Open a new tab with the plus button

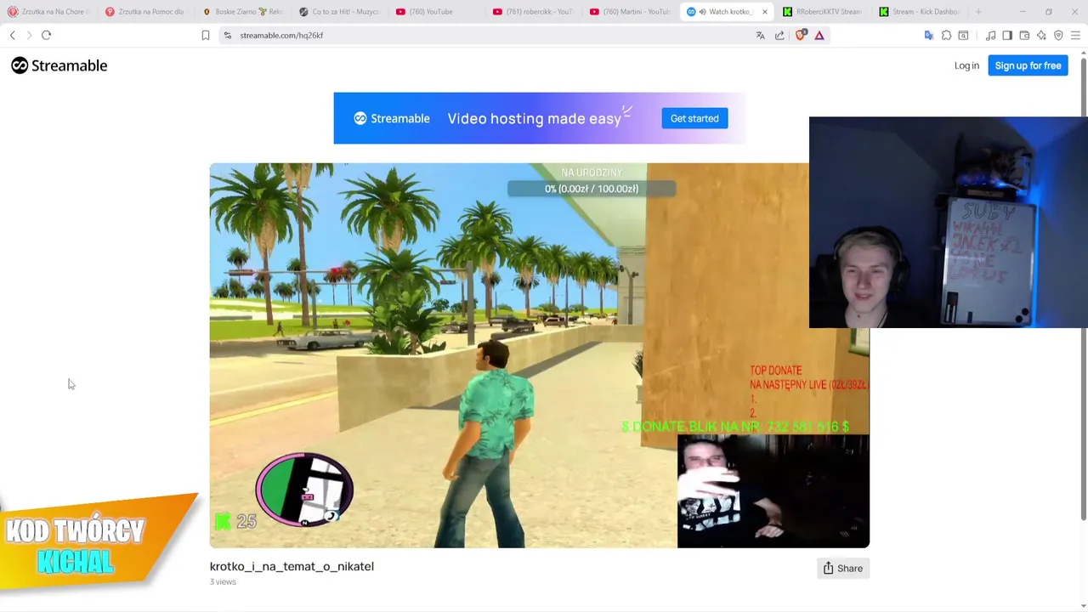point(978,12)
